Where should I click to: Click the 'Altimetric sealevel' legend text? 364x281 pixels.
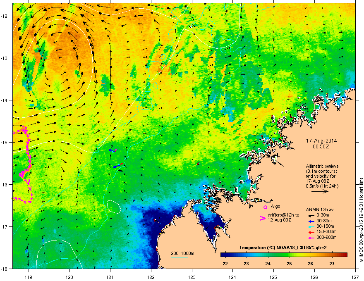click(323, 166)
